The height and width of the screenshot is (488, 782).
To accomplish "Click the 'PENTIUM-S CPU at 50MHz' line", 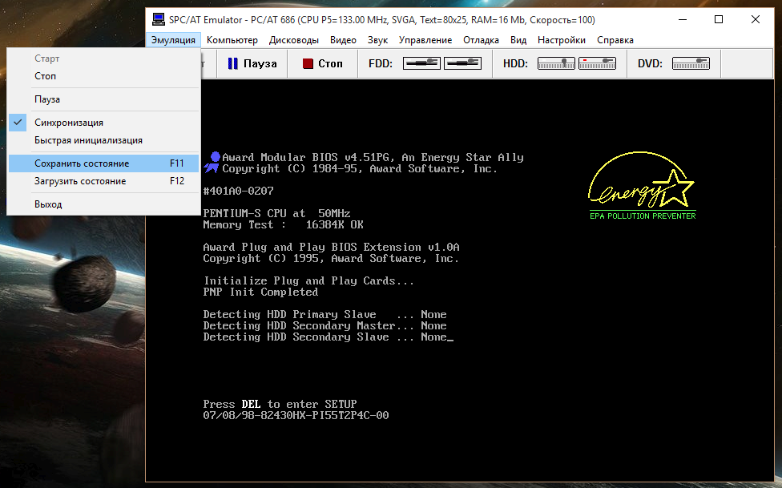I will click(x=276, y=214).
